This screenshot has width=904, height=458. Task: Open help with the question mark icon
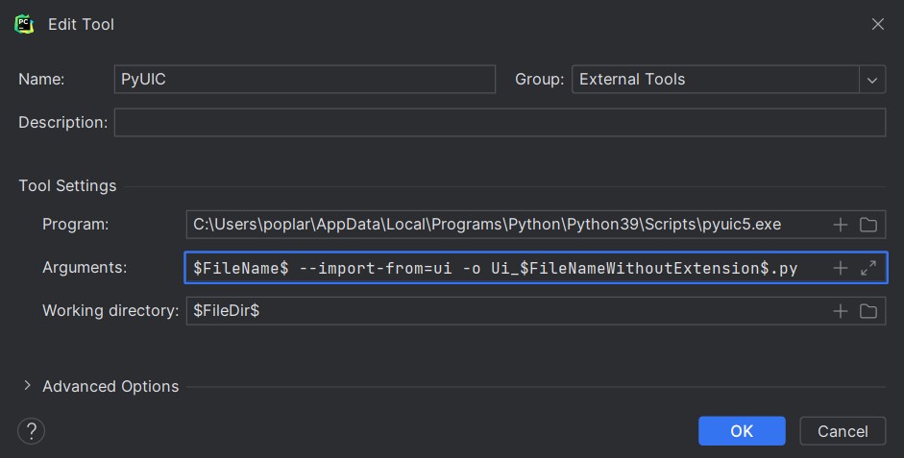(32, 430)
